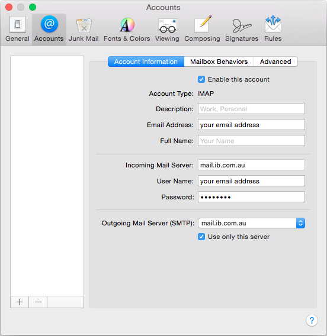Add a new account with plus button
Image resolution: width=327 pixels, height=336 pixels.
(x=20, y=302)
